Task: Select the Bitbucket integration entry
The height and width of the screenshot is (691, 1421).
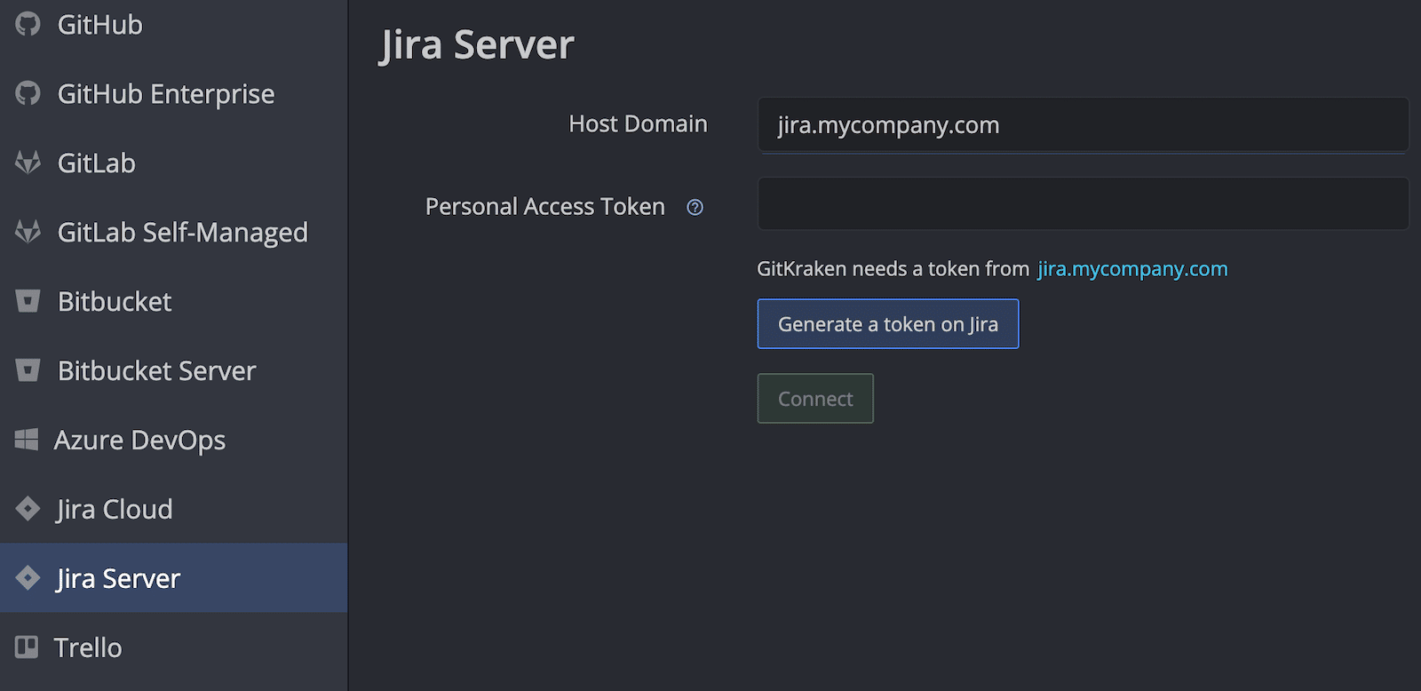Action: coord(114,301)
